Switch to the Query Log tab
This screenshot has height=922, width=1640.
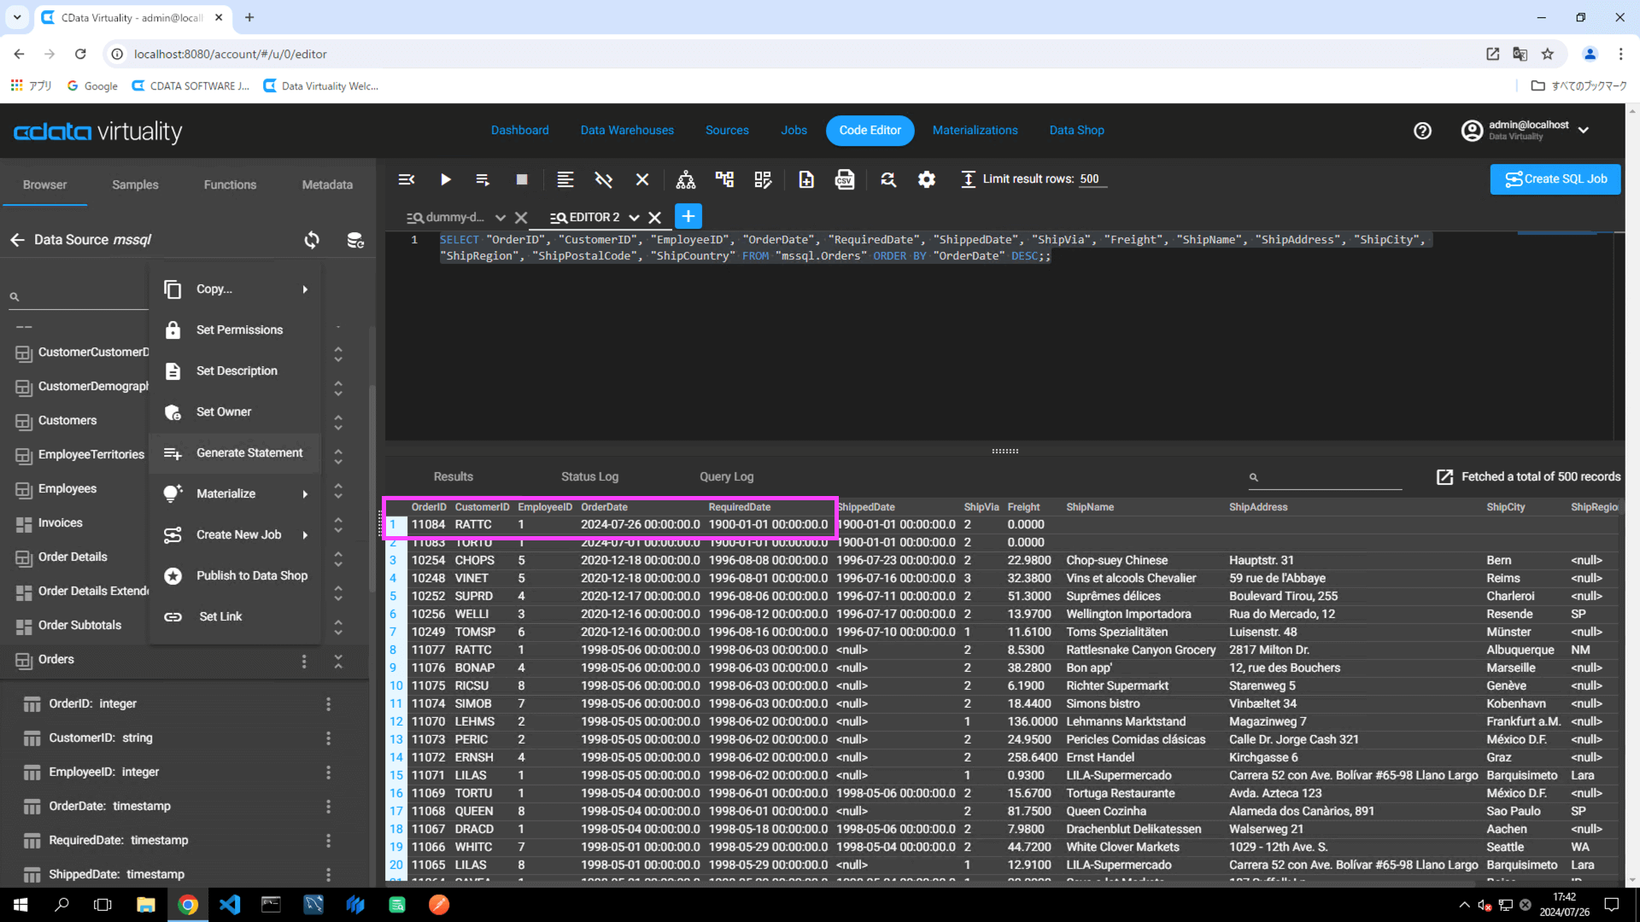pos(726,477)
